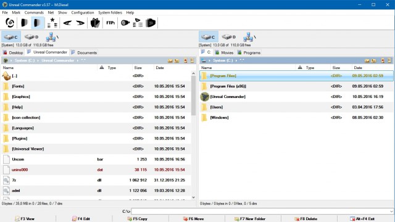The height and width of the screenshot is (222, 395).
Task: Select the [Windows] folder in right panel
Action: [296, 118]
